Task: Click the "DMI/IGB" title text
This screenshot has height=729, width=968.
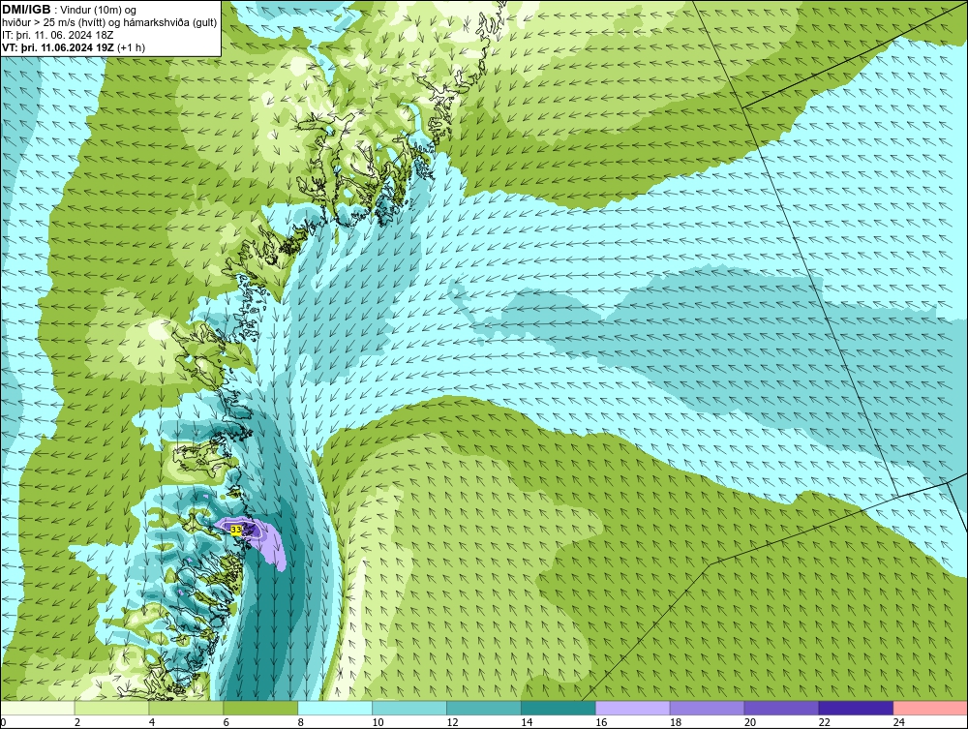Action: coord(26,10)
